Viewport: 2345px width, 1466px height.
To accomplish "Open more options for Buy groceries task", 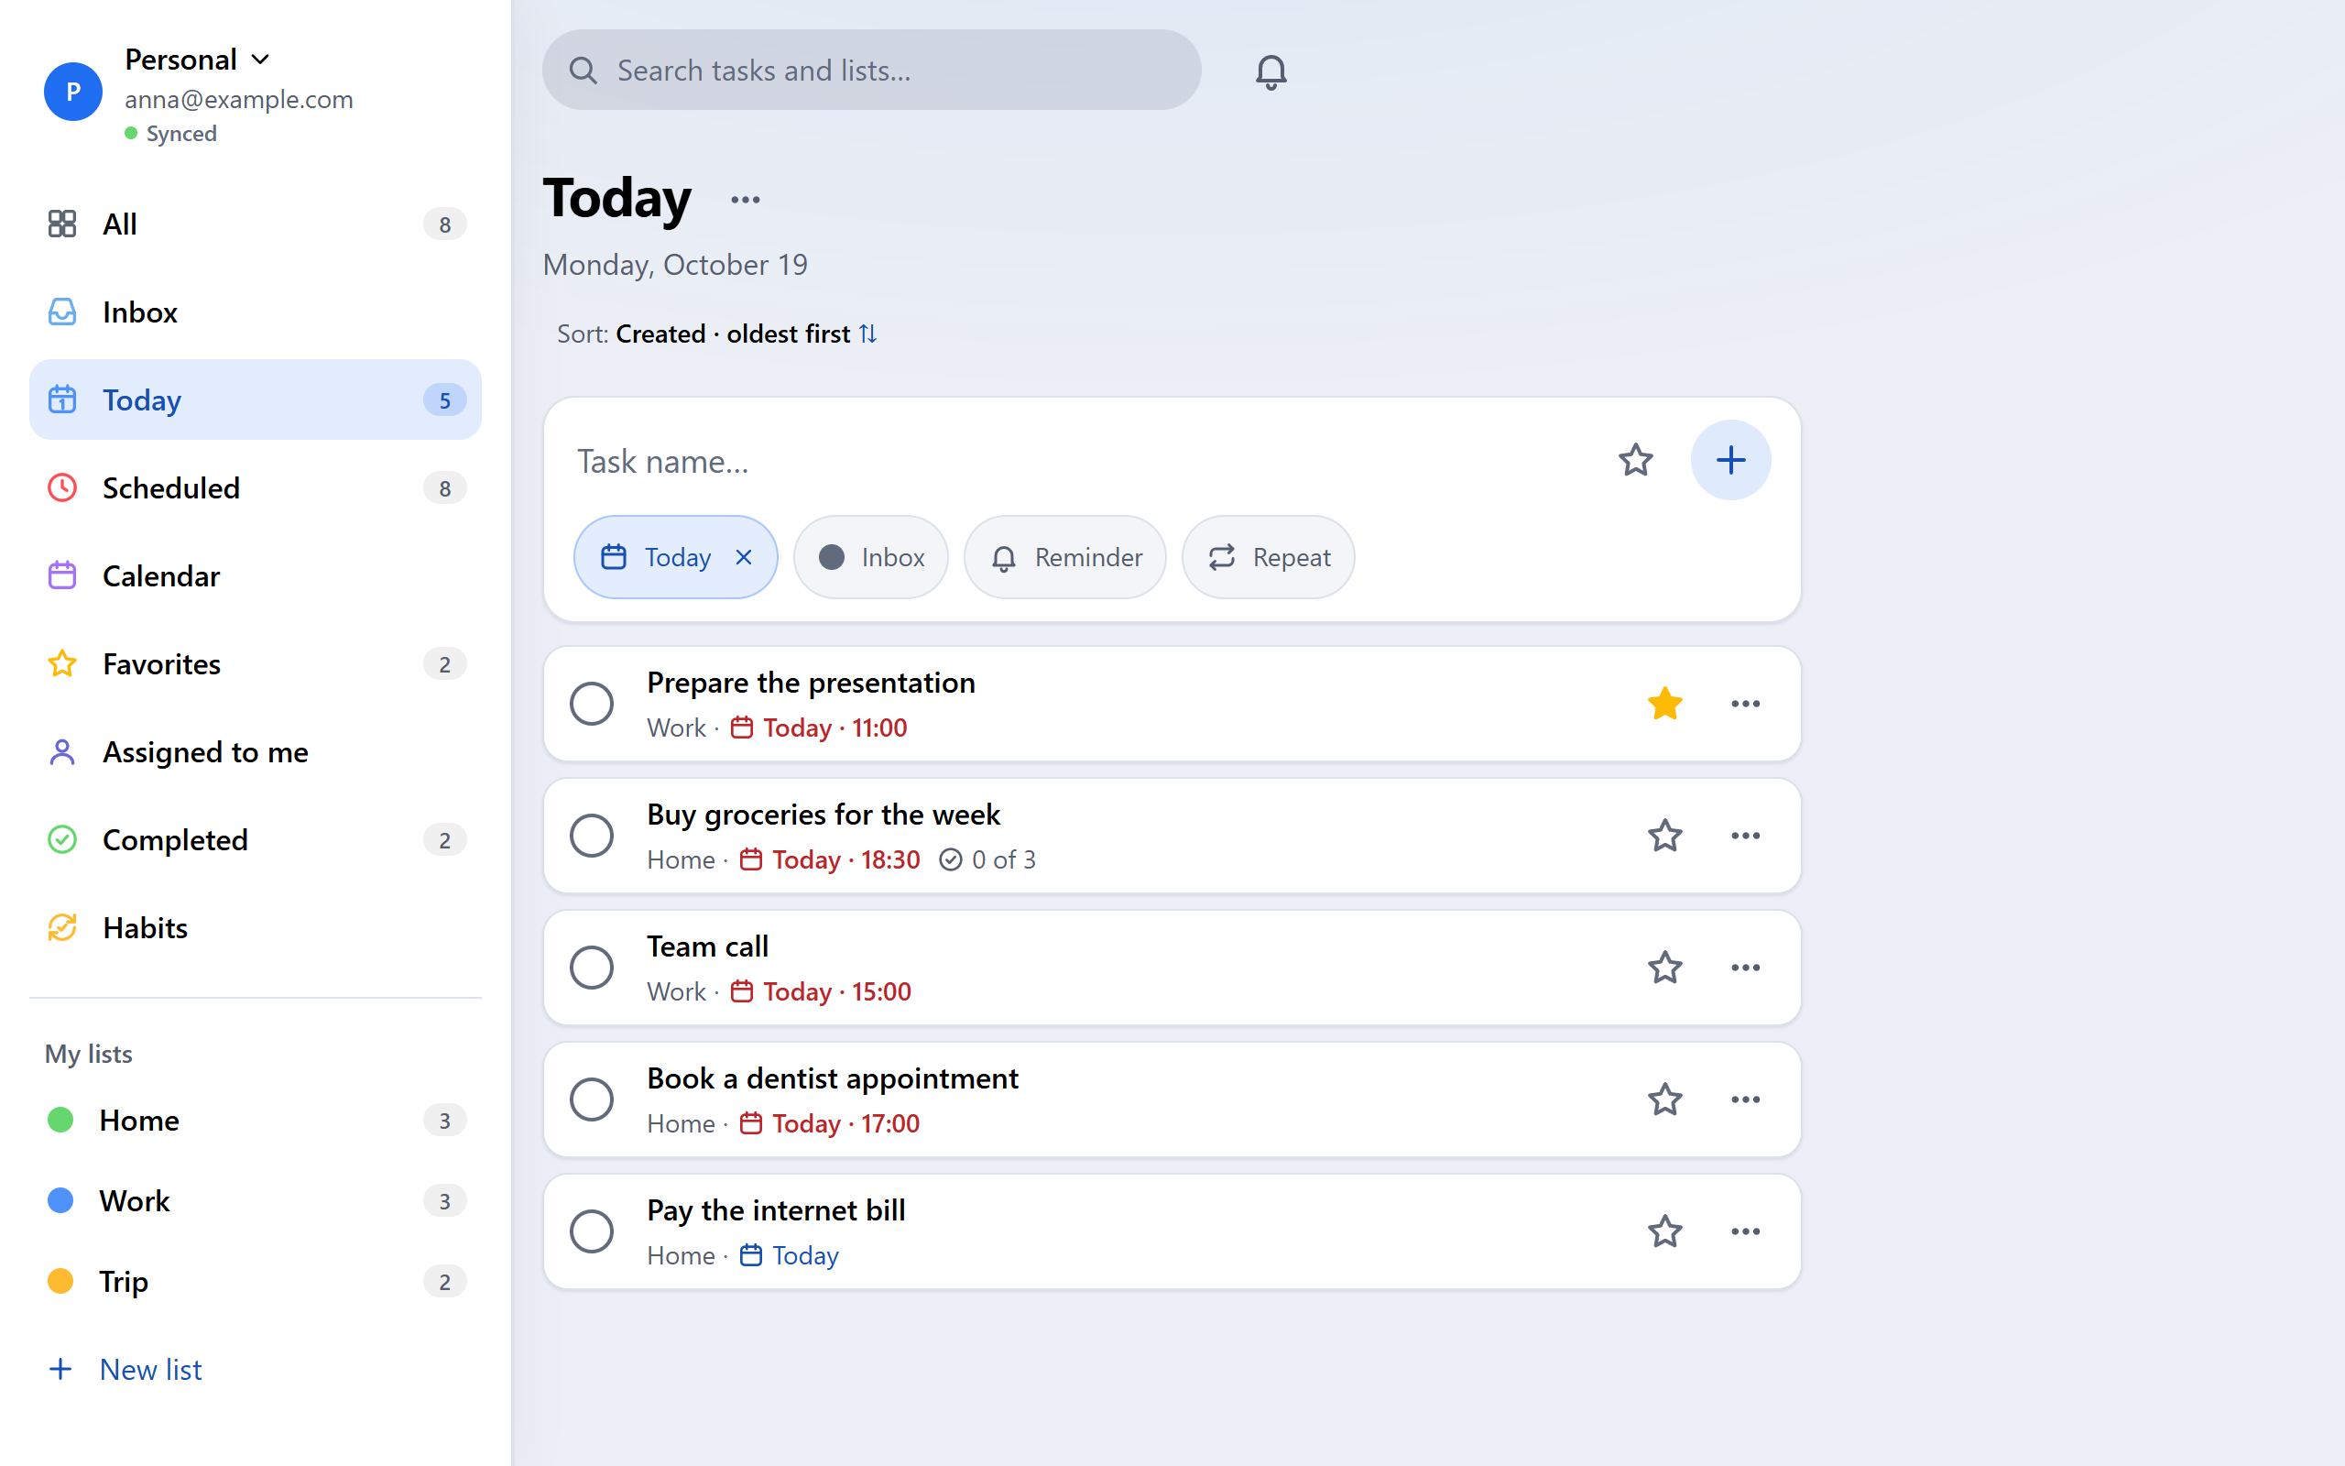I will coord(1745,836).
